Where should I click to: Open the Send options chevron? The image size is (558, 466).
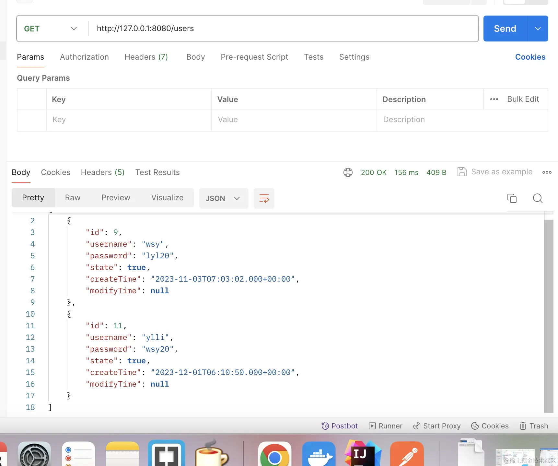538,29
